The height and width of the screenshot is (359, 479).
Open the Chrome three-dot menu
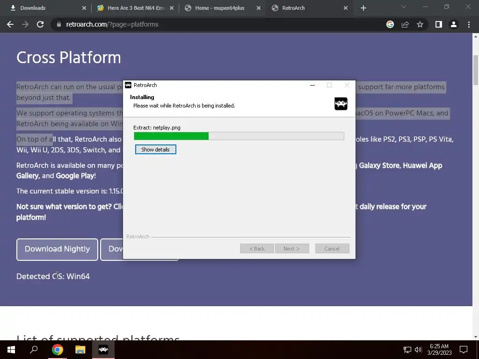(469, 24)
